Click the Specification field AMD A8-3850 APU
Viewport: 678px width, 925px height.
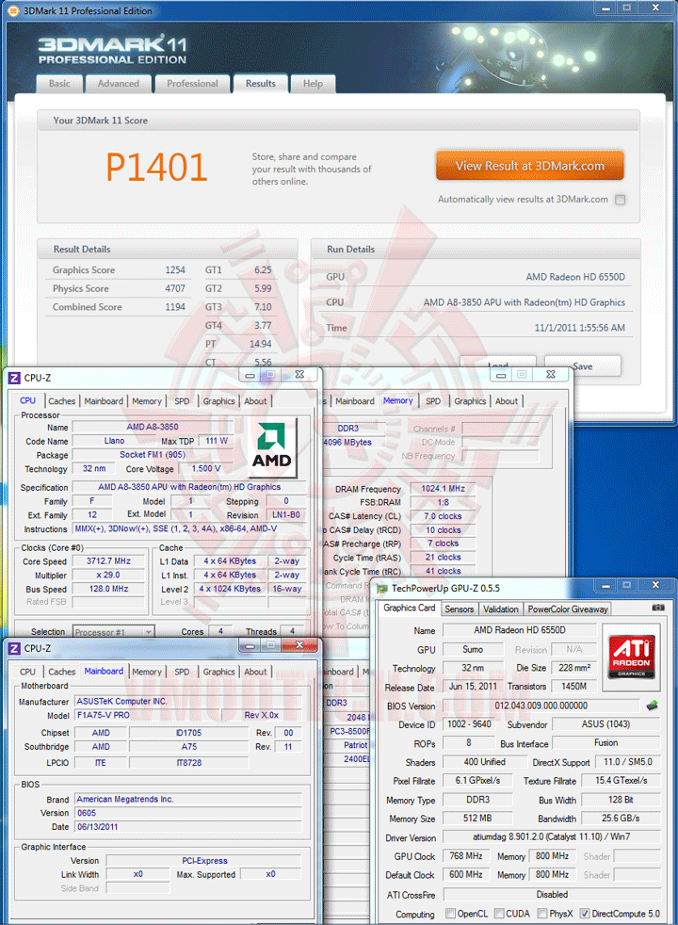[189, 487]
